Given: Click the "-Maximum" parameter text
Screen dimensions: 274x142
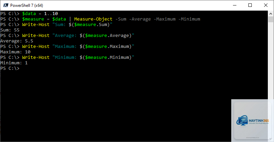Looking at the screenshot, I should 165,19.
